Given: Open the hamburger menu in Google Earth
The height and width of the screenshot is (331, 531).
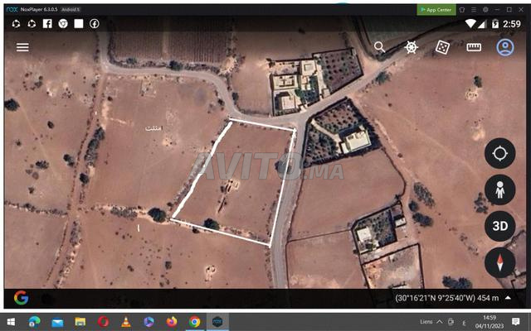Looking at the screenshot, I should [x=22, y=47].
